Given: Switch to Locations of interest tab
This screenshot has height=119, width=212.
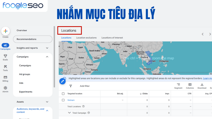Looking at the screenshot, I should point(112,38).
